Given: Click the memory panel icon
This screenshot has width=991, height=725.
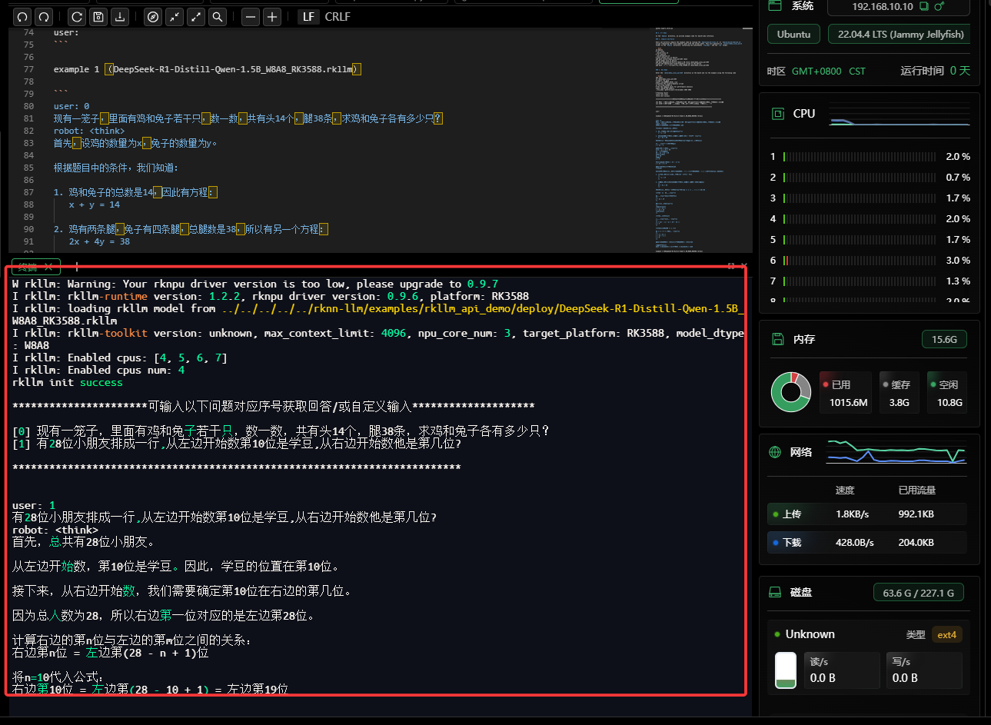Looking at the screenshot, I should [x=777, y=339].
